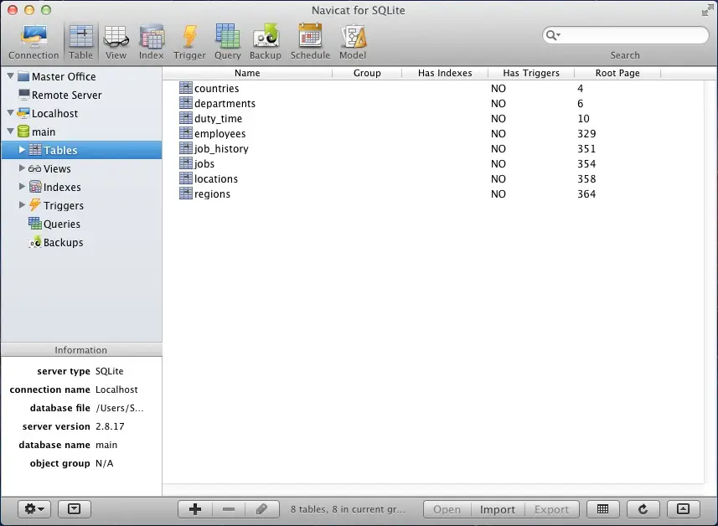Switch to the grid list view button
Image resolution: width=718 pixels, height=526 pixels.
point(603,509)
